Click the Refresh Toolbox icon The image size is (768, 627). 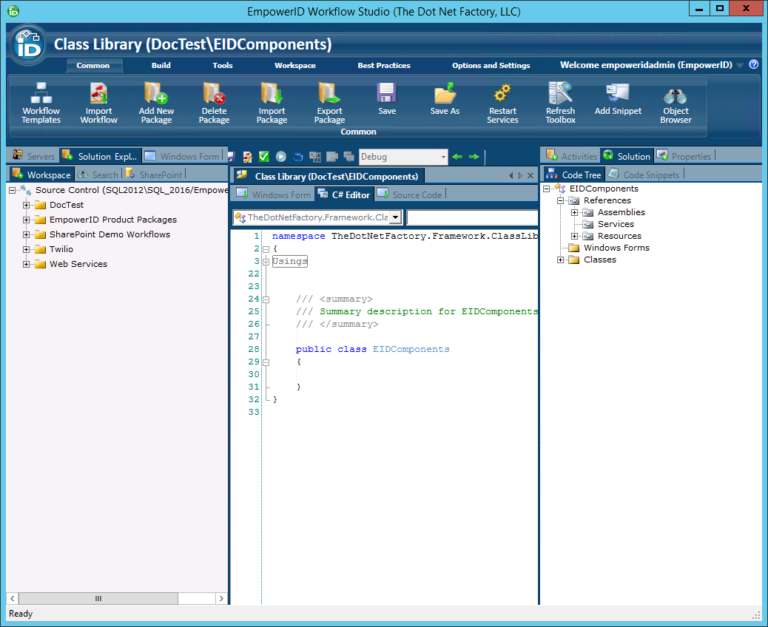(560, 94)
